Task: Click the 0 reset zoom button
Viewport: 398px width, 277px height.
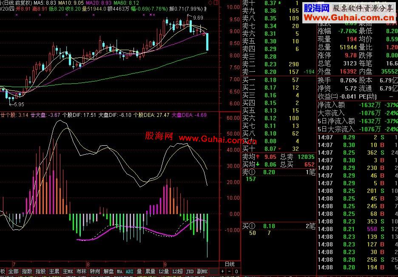Action: pos(236,271)
